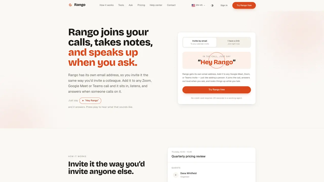This screenshot has height=182, width=324.
Task: Click header Try Rango free button
Action: [x=244, y=5]
